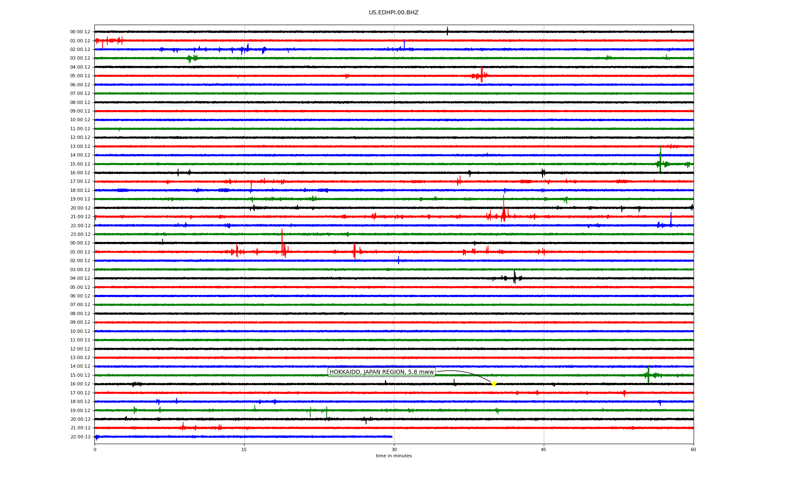
Task: Click the 23:00:12 row time label
Action: 80,235
